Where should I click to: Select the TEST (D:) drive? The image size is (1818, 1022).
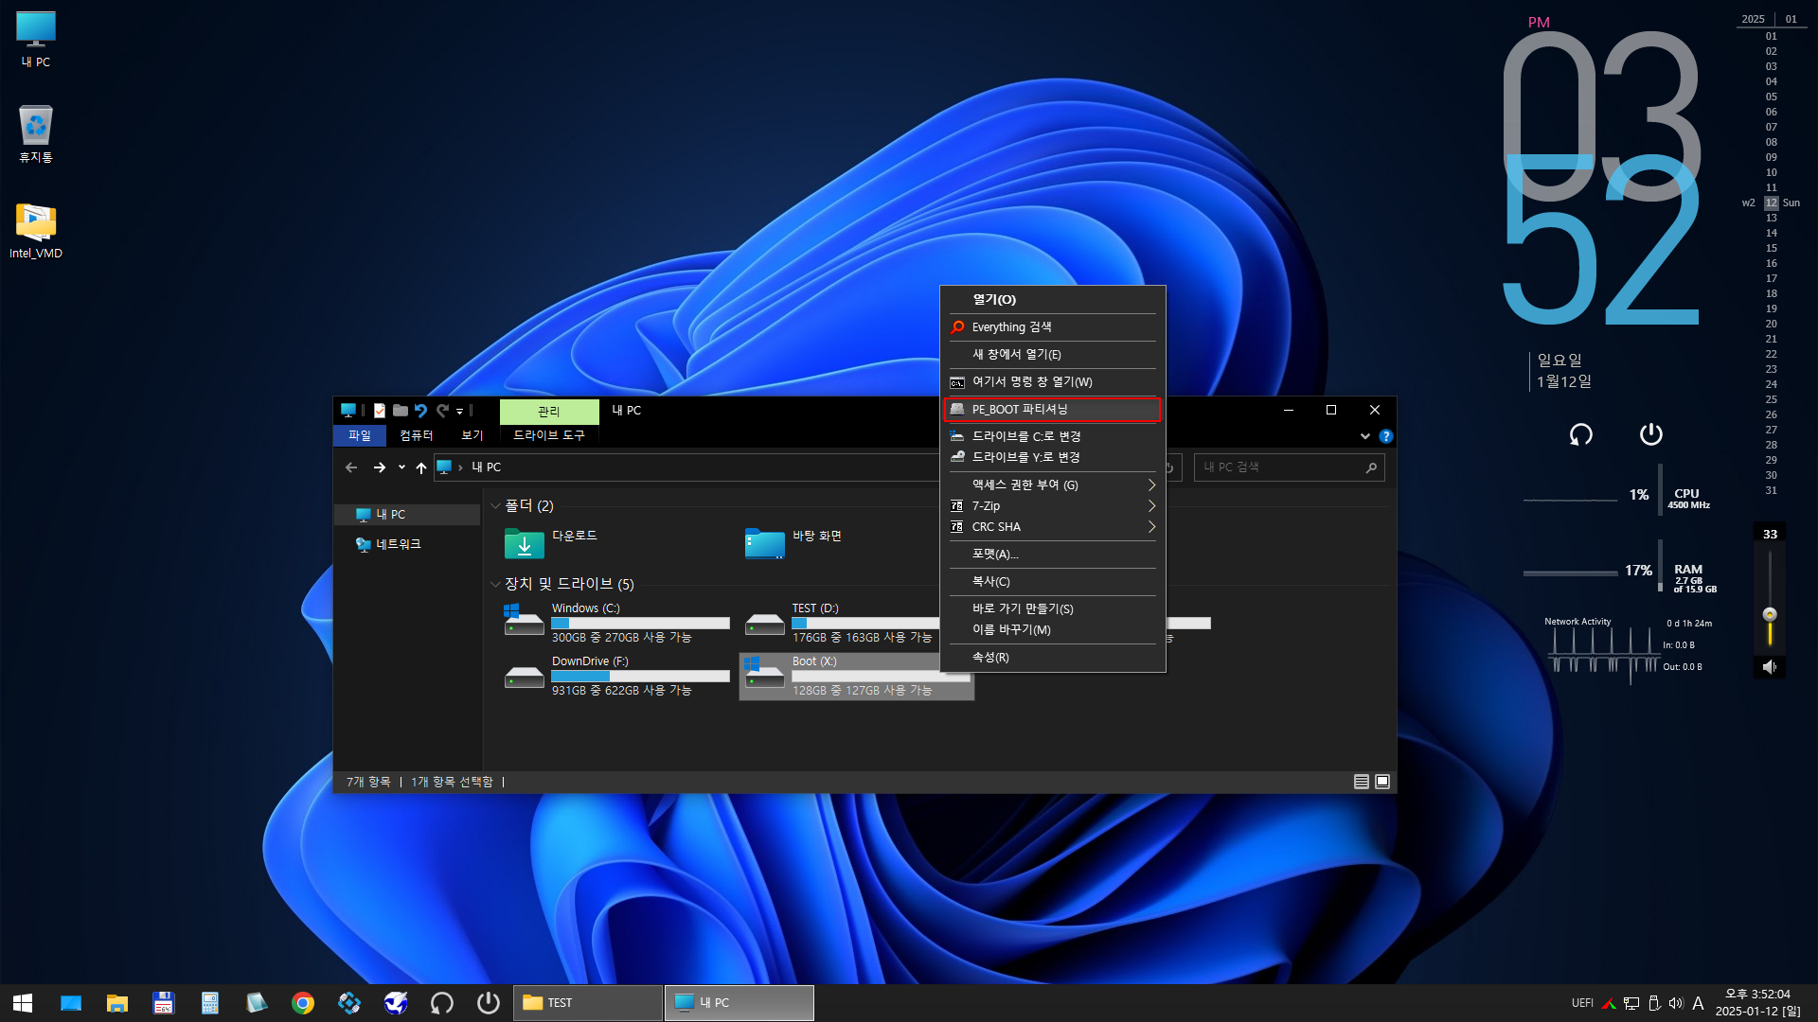843,623
